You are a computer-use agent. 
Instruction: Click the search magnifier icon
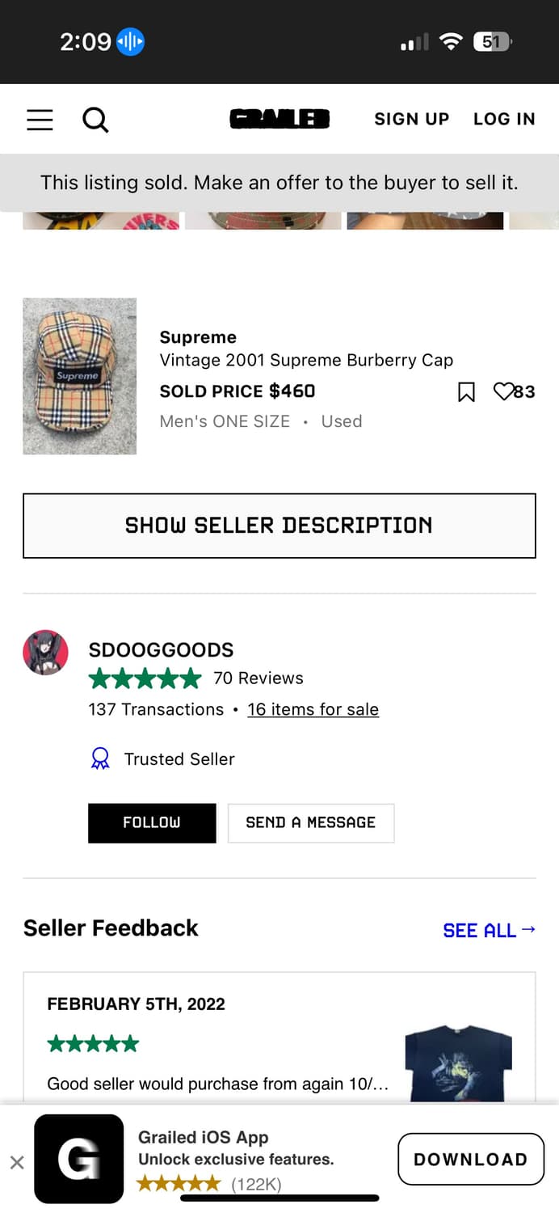95,119
